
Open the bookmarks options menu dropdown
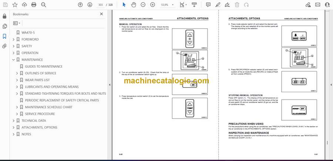click(17, 23)
